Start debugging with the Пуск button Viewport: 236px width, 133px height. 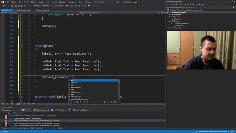click(x=60, y=6)
